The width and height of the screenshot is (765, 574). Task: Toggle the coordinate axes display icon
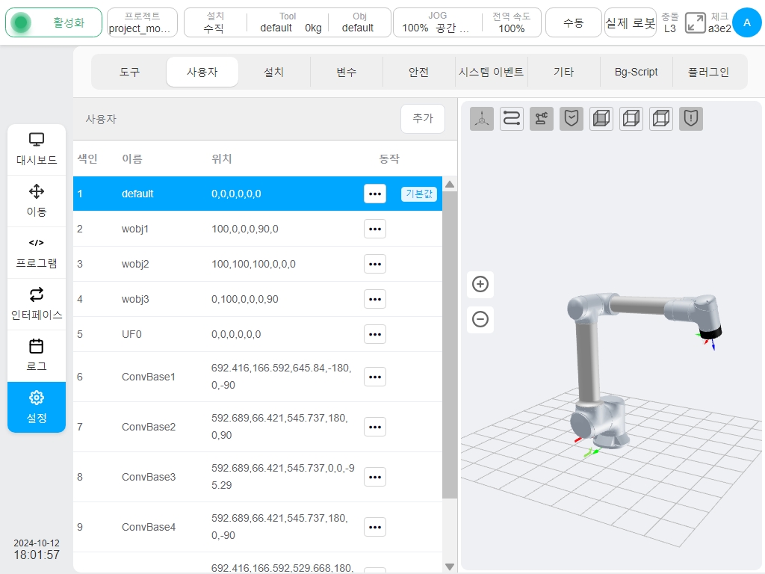pyautogui.click(x=482, y=119)
